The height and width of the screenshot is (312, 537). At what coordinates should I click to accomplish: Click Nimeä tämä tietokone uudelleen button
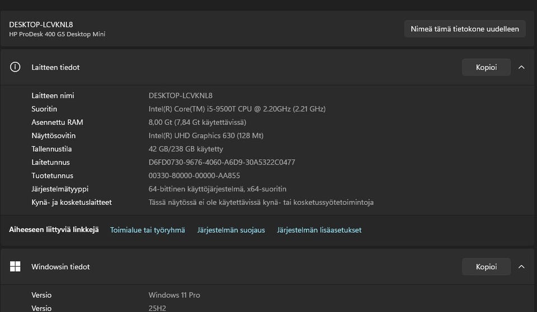click(x=465, y=29)
